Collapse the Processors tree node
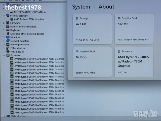 4,55
